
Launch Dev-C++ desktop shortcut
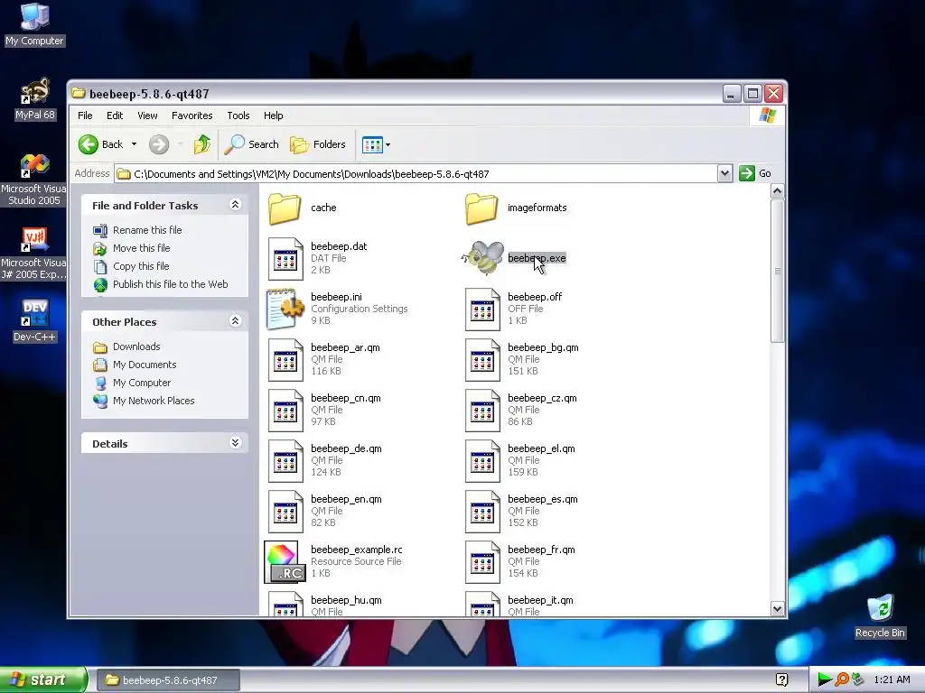point(35,320)
